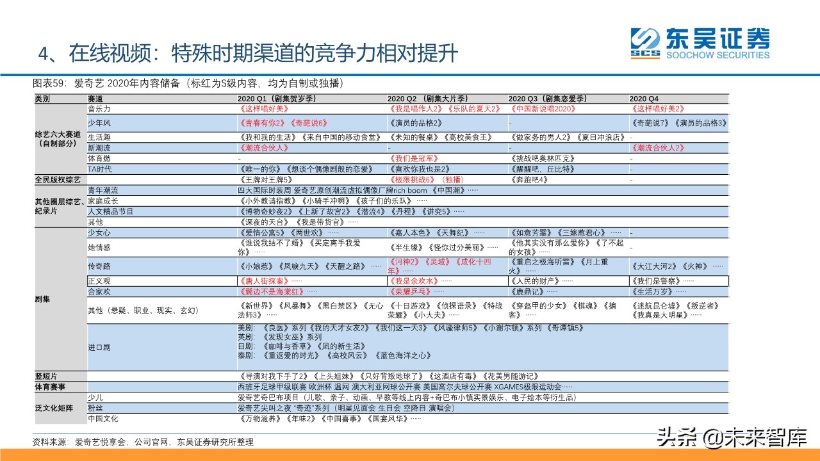Click the 少儿 row label
The image size is (820, 461).
[95, 397]
